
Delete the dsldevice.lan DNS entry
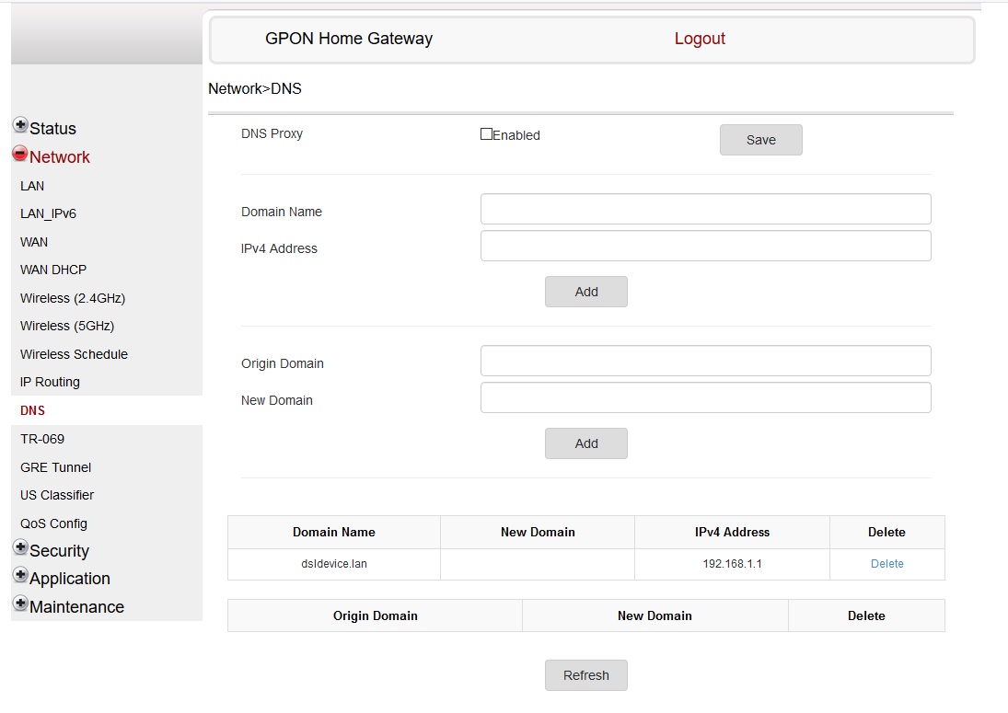pos(886,564)
